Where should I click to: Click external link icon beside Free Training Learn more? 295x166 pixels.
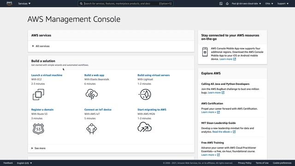click(x=218, y=155)
